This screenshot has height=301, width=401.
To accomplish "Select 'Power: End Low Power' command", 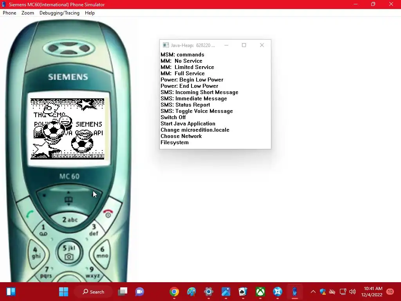I will pyautogui.click(x=189, y=86).
